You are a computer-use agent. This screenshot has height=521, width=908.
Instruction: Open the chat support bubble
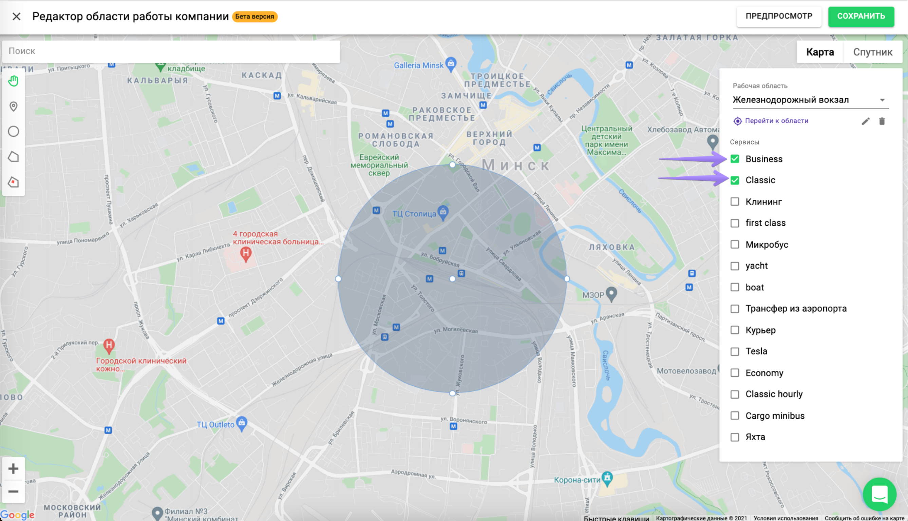(879, 494)
